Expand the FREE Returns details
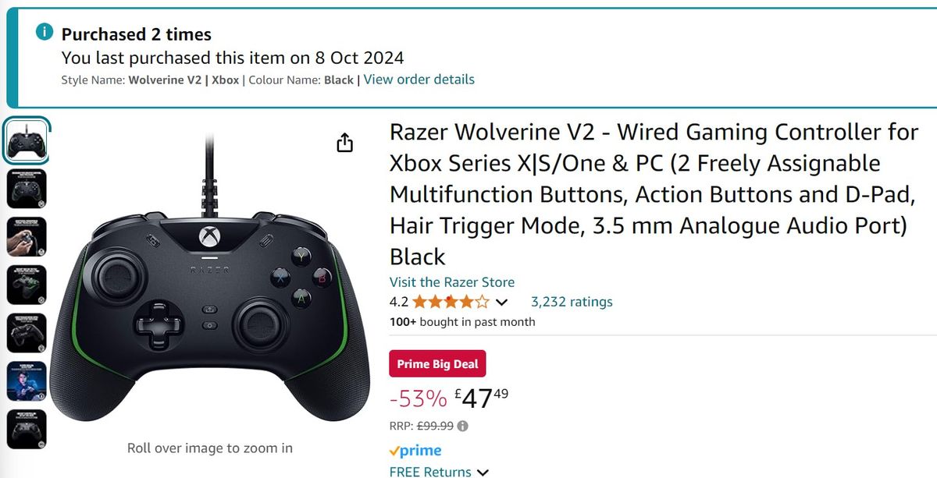The width and height of the screenshot is (937, 478). click(484, 472)
